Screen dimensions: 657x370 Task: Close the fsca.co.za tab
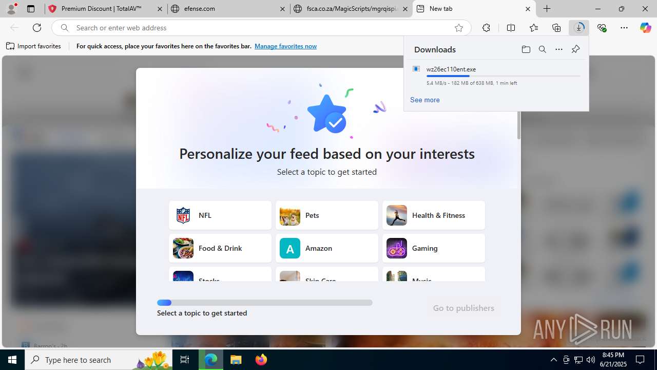405,9
